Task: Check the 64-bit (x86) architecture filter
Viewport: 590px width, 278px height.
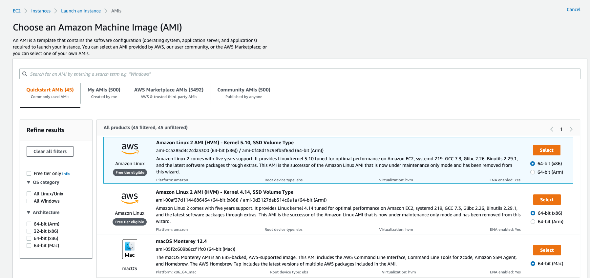Action: pyautogui.click(x=29, y=238)
